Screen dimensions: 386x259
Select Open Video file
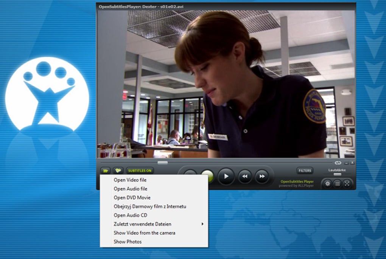click(x=154, y=180)
